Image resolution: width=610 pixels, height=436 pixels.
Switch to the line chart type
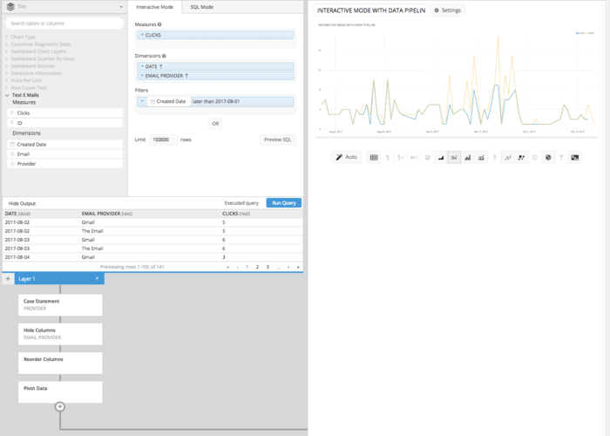click(454, 157)
